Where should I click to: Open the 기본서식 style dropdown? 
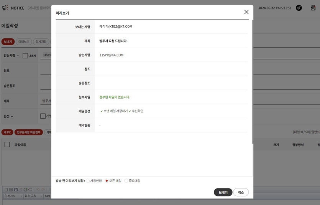coord(13,196)
